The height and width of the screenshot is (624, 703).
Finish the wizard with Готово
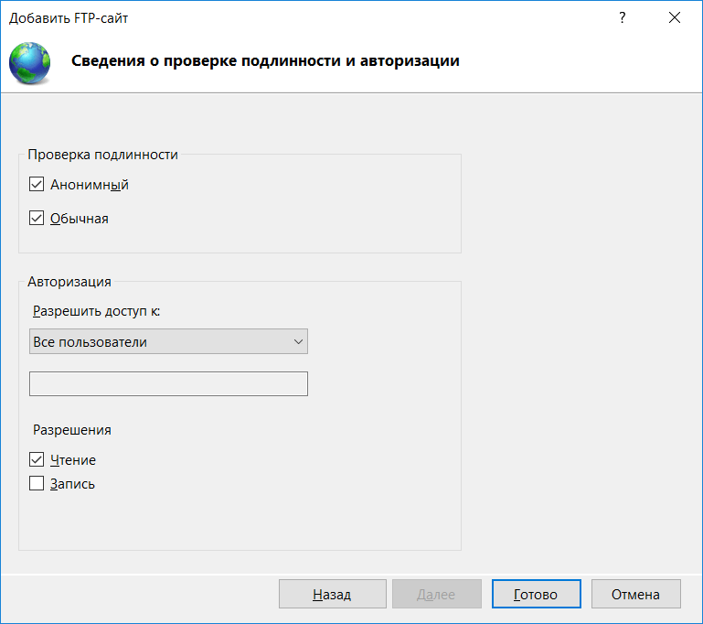pyautogui.click(x=537, y=594)
